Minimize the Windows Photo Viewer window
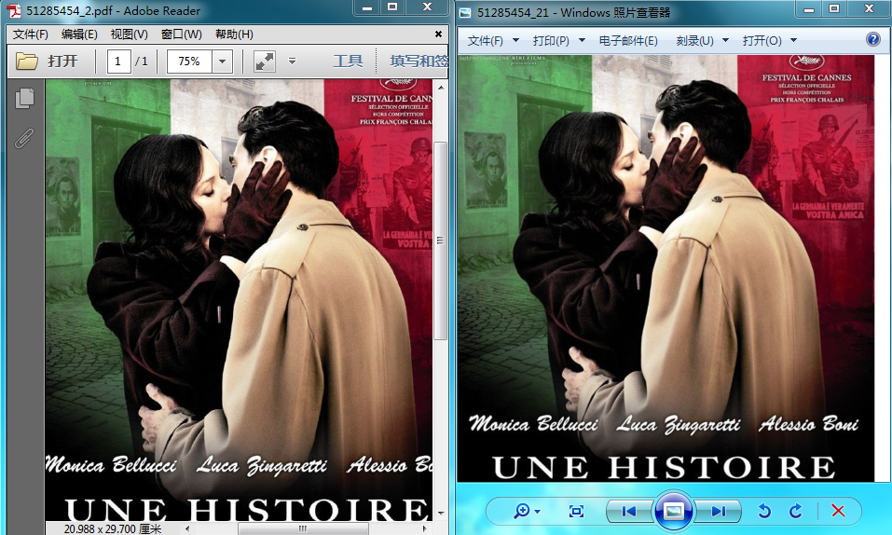The image size is (892, 535). pyautogui.click(x=809, y=8)
